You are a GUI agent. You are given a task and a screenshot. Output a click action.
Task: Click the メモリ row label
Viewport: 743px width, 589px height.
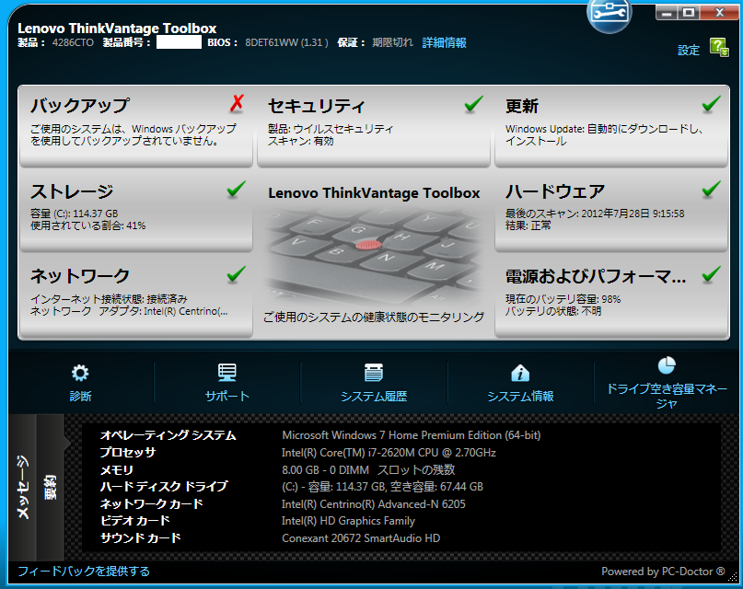[117, 469]
